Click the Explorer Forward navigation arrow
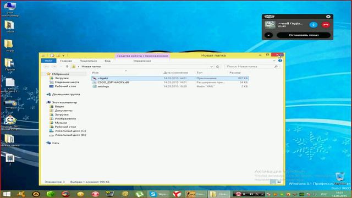The height and width of the screenshot is (198, 352). coord(54,67)
